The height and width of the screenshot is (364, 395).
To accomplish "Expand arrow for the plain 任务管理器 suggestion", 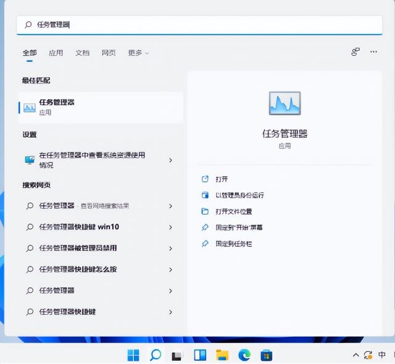I will pos(170,291).
